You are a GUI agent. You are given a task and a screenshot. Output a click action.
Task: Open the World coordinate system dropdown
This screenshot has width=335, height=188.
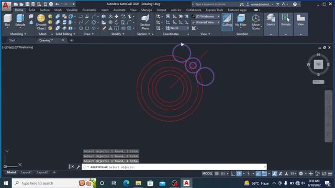coord(177,28)
